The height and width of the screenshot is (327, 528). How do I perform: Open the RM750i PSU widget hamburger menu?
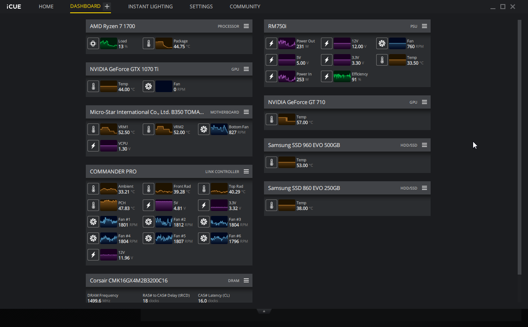click(x=424, y=26)
